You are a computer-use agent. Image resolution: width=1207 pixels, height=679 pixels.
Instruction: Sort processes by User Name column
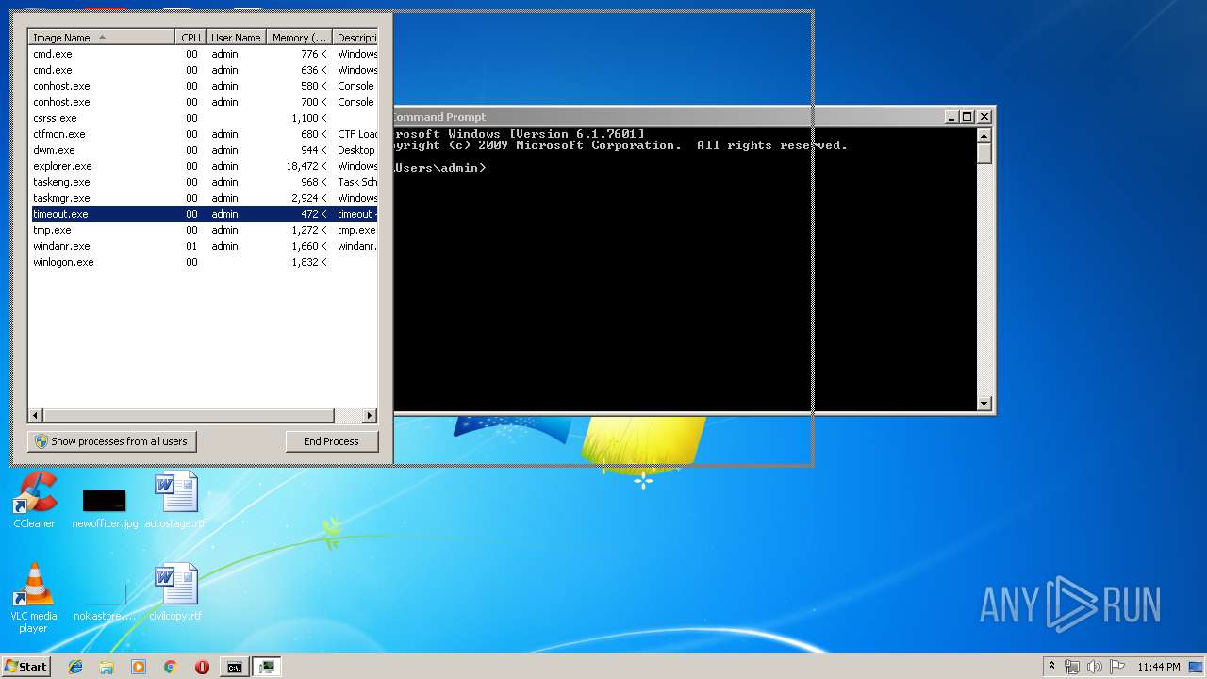pos(236,38)
